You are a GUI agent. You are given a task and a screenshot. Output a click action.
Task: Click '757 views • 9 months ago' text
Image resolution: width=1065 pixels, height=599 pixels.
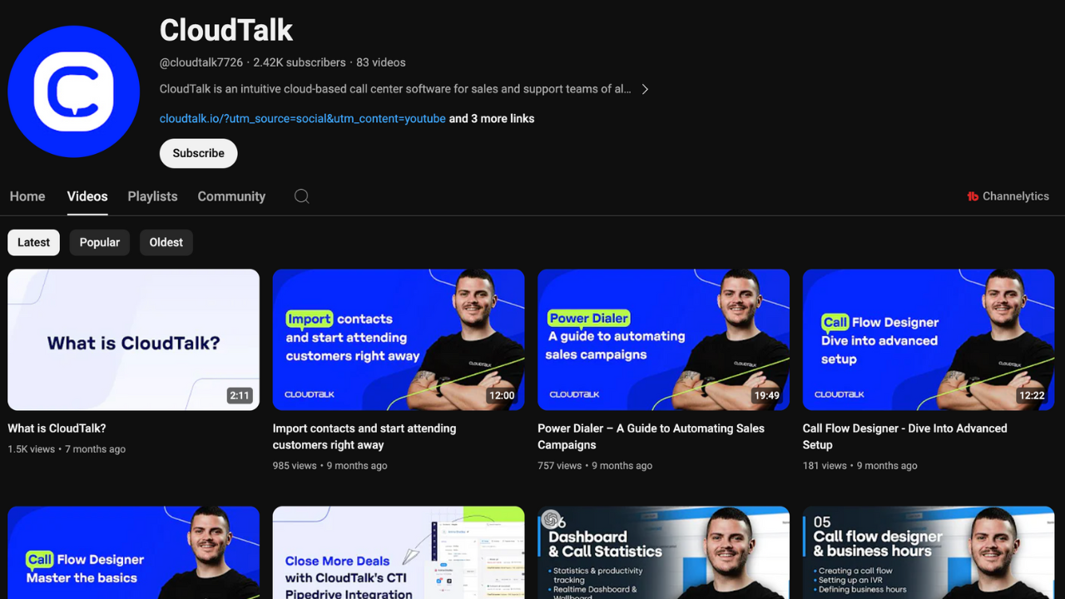point(595,466)
